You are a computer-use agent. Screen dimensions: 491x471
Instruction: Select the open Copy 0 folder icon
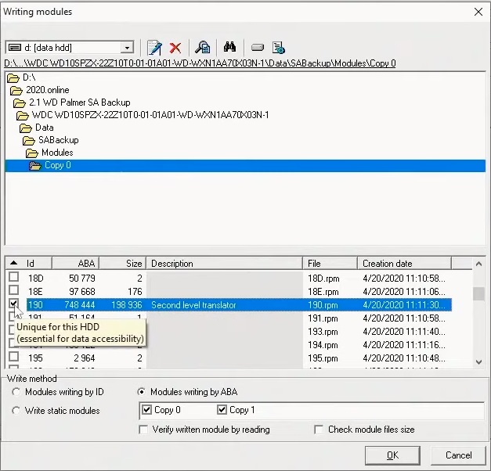pyautogui.click(x=35, y=165)
